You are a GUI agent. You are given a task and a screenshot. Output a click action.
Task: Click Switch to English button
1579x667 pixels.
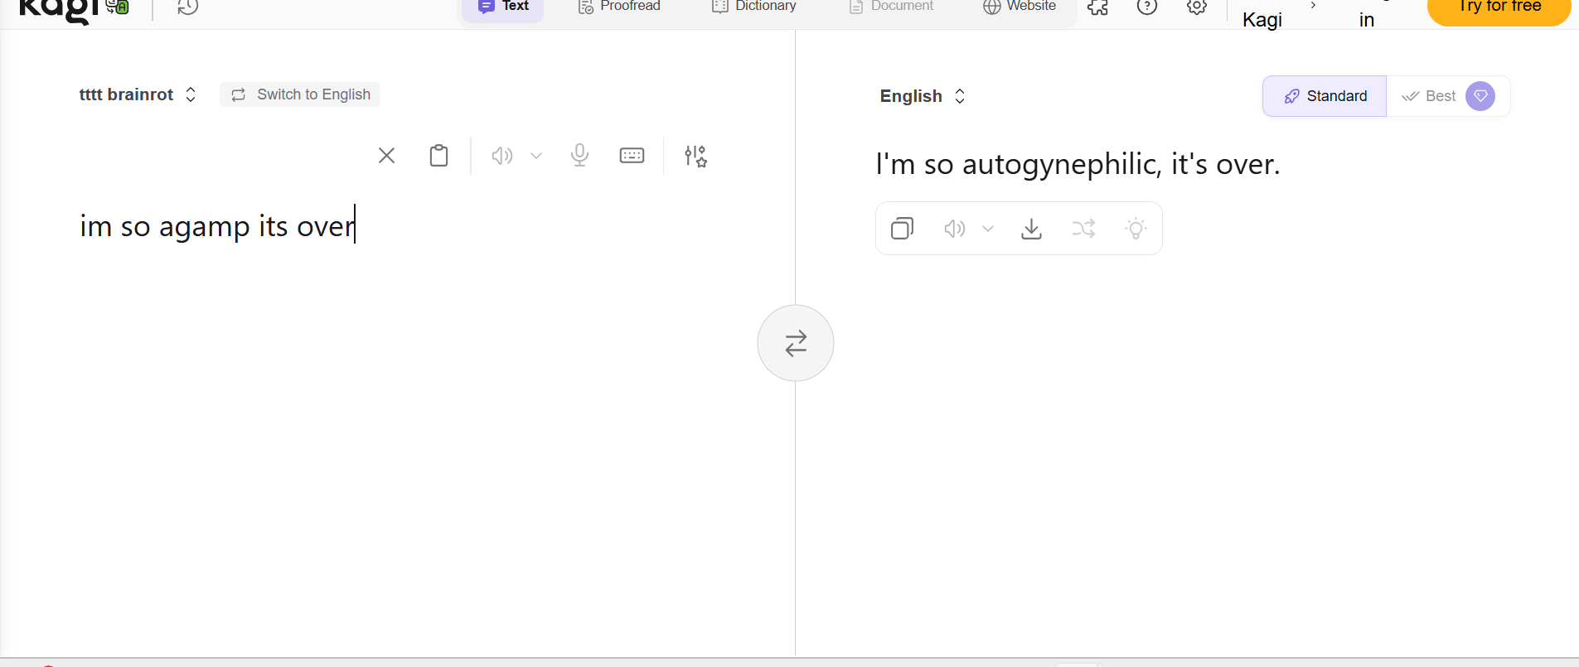pyautogui.click(x=300, y=94)
